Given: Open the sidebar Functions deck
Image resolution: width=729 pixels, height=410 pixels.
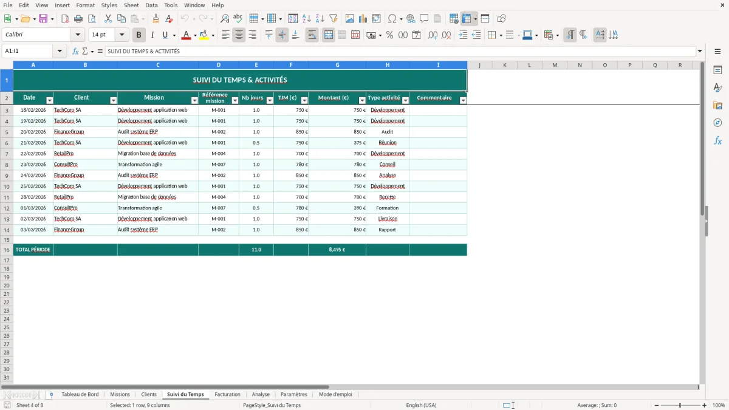Looking at the screenshot, I should [x=717, y=141].
